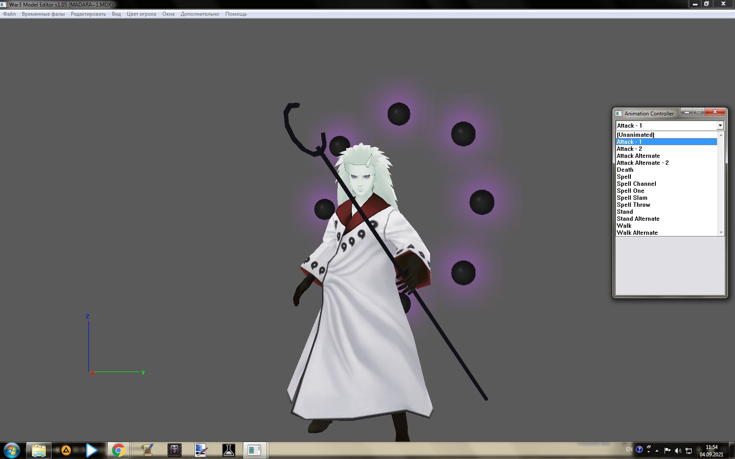Switch to War3 Model Editor taskbar button
The image size is (735, 459).
point(255,450)
